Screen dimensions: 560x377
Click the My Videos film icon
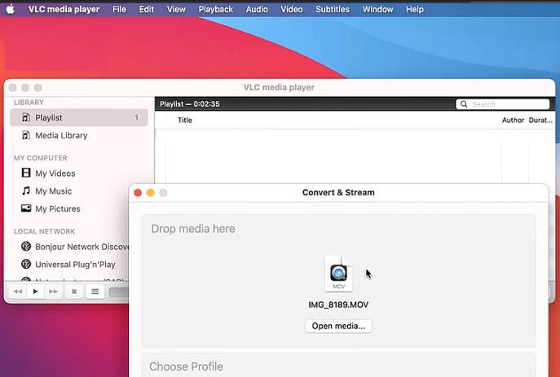[x=26, y=173]
